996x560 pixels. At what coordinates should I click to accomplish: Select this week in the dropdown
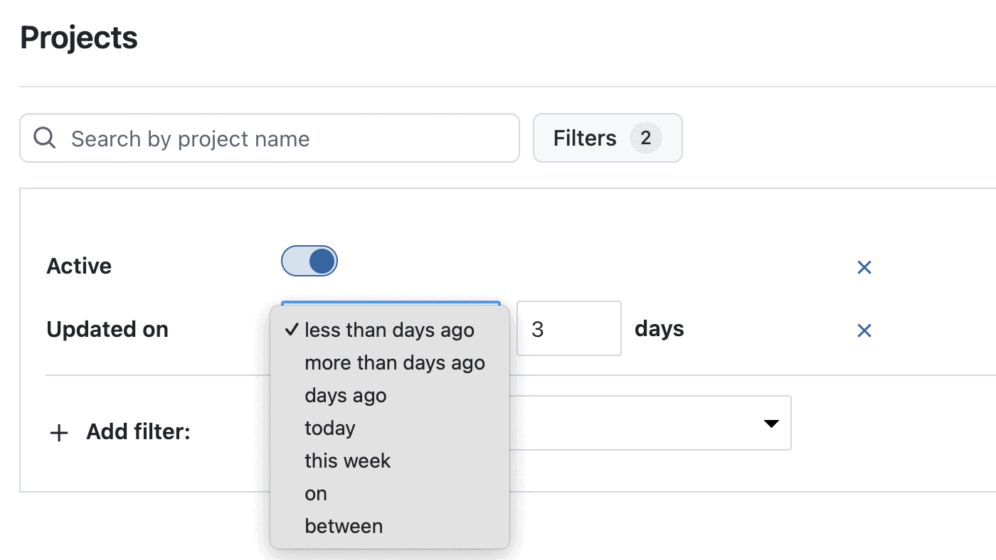click(x=347, y=461)
